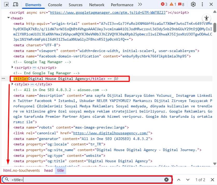Screen dimensions: 217x185
Task: Expand the collapsed script element
Action: pyautogui.click(x=12, y=68)
